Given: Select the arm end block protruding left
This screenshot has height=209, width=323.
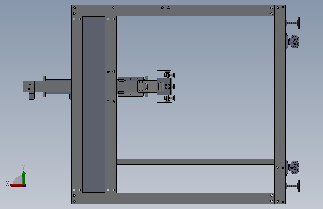Looking at the screenshot, I should pos(29,86).
